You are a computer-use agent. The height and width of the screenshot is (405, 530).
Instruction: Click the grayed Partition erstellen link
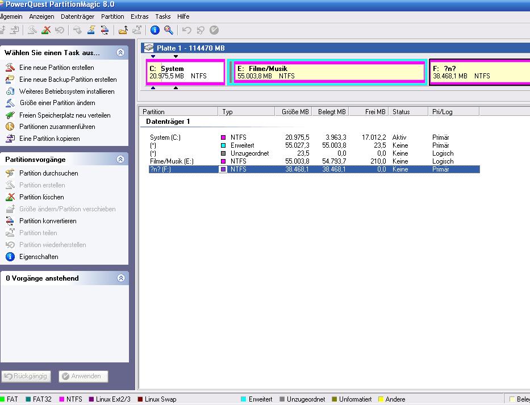point(42,185)
